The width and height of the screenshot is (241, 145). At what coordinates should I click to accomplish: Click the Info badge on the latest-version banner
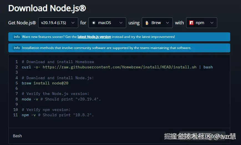pyautogui.click(x=17, y=37)
